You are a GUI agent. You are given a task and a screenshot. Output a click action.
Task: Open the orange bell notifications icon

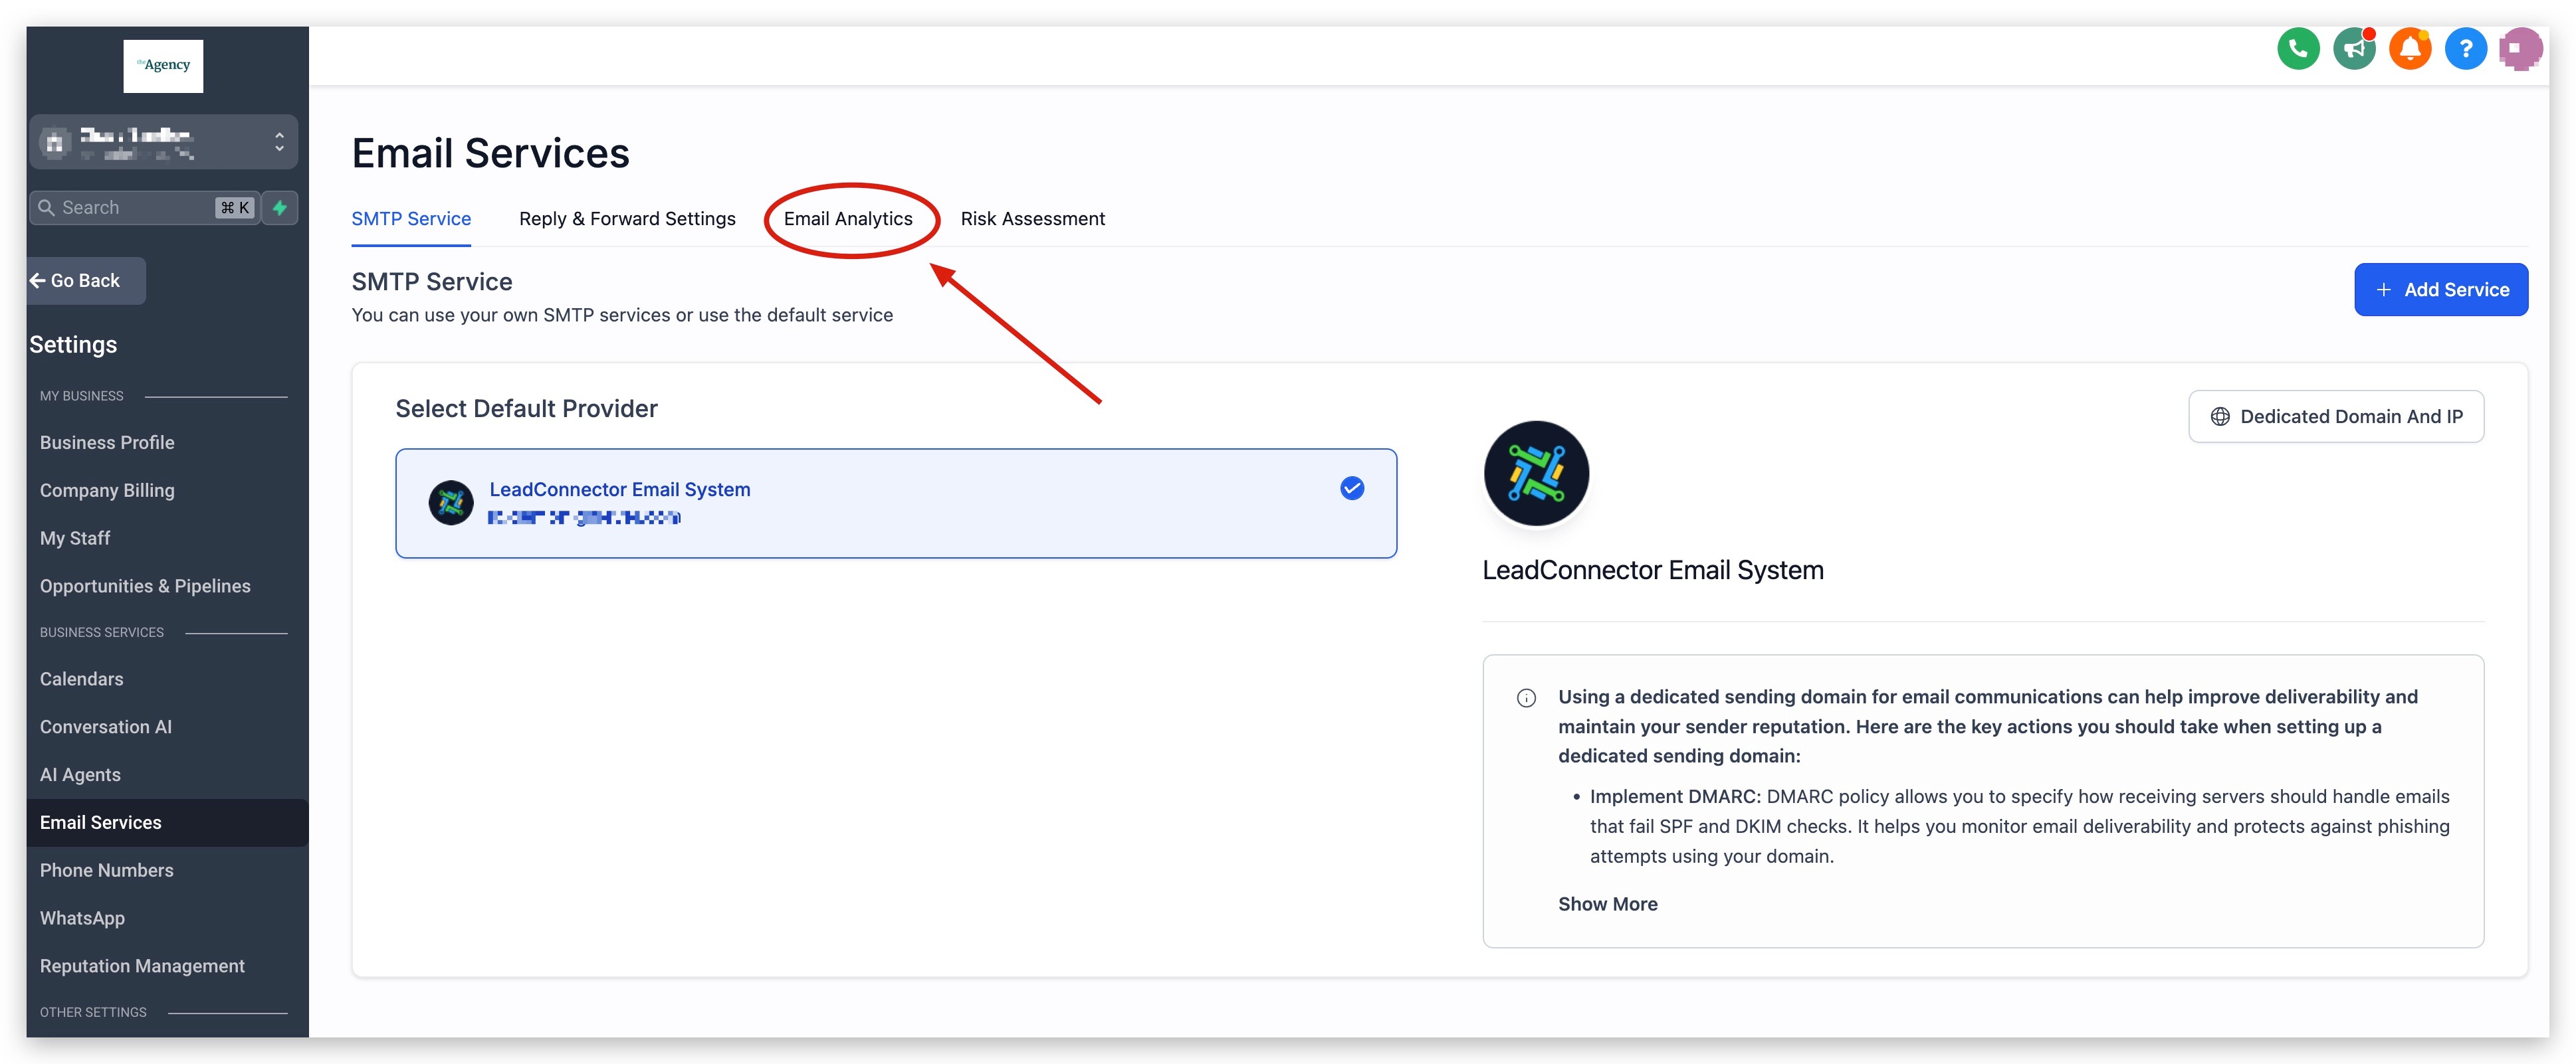tap(2410, 48)
